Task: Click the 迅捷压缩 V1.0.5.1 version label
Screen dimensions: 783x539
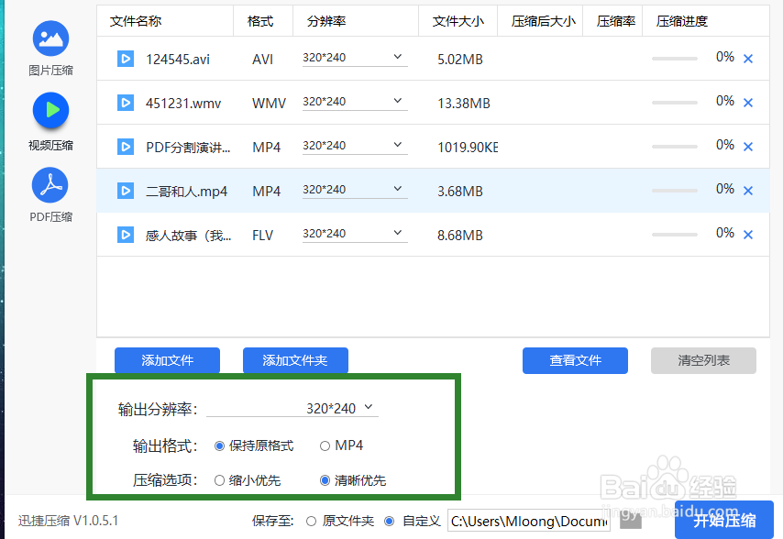Action: [69, 521]
